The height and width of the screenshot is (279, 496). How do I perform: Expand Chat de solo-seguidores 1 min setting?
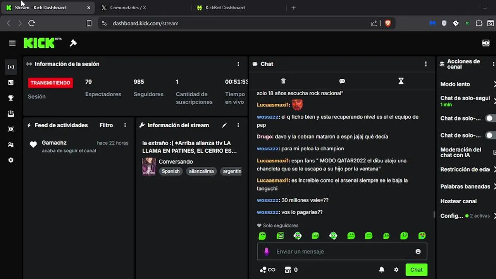click(468, 101)
